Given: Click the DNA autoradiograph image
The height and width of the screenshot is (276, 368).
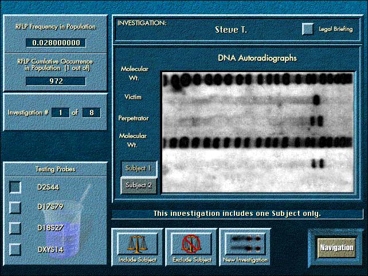Looking at the screenshot, I should tap(258, 132).
